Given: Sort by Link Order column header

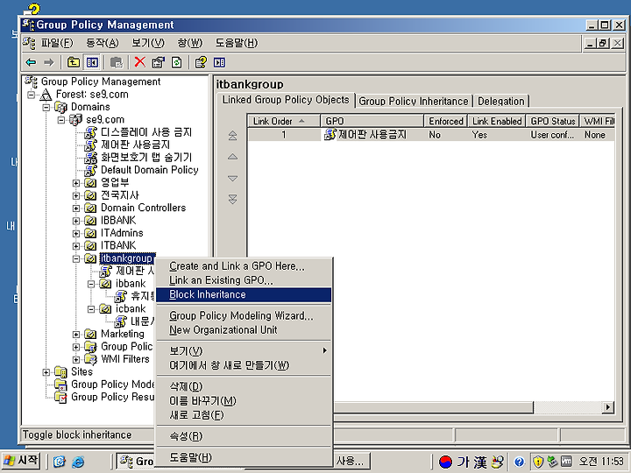Looking at the screenshot, I should (284, 121).
